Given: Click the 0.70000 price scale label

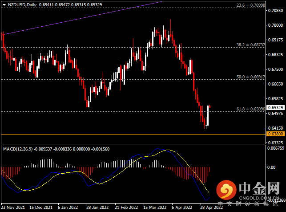Looking at the screenshot, I should click(275, 25).
